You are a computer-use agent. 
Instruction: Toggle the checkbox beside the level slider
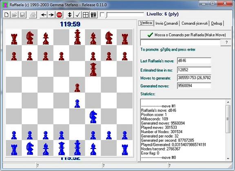click(x=102, y=15)
